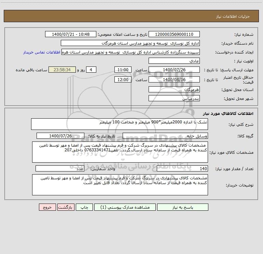Click تاریخ نیاز به کالا field 1400/07/26
The height and width of the screenshot is (254, 263).
(x=60, y=136)
